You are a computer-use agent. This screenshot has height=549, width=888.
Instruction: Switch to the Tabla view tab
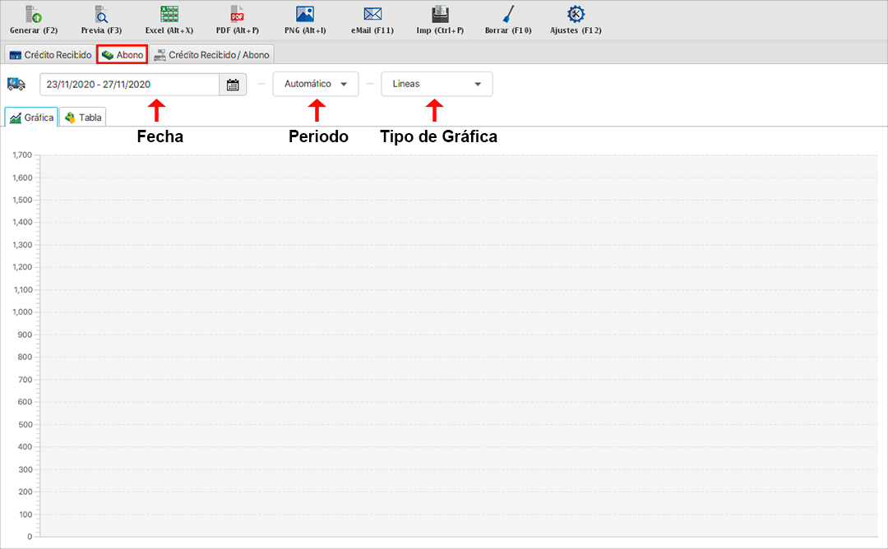tap(82, 118)
